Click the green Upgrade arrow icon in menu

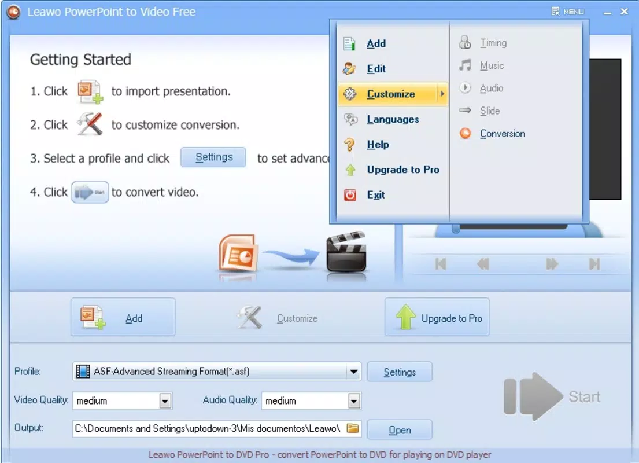(350, 170)
